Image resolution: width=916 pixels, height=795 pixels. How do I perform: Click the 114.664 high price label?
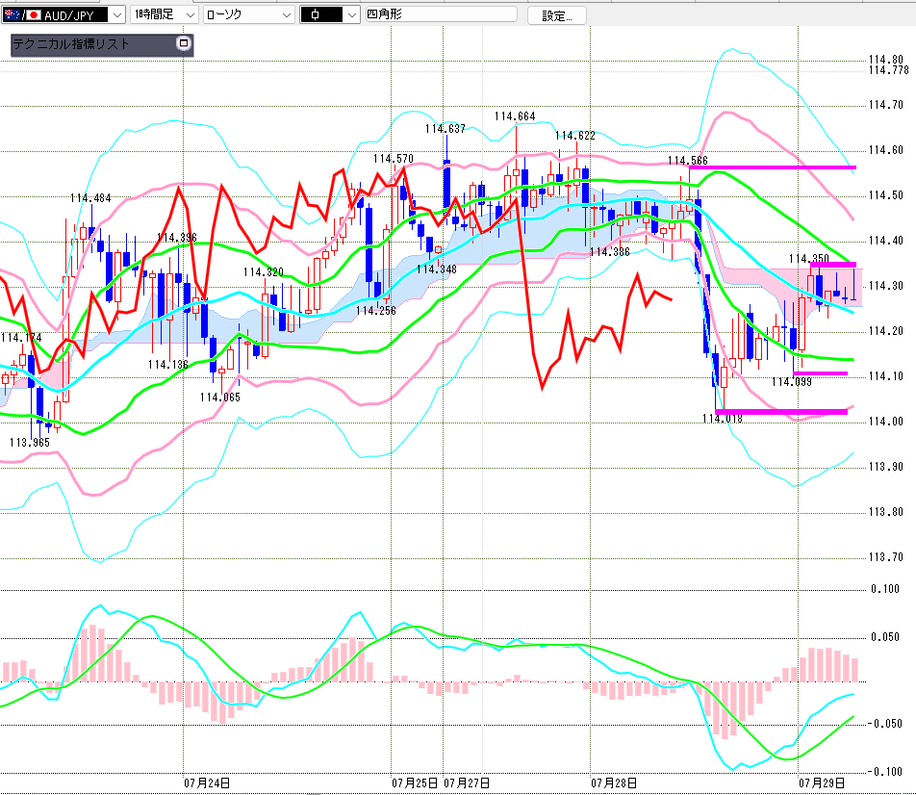pos(515,116)
